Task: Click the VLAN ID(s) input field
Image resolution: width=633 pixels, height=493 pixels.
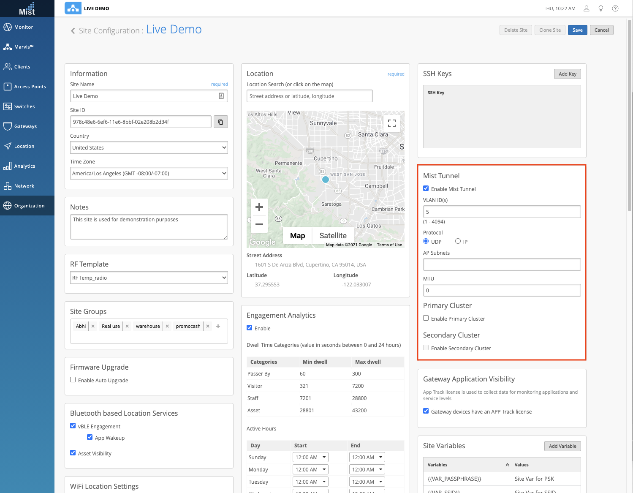Action: (x=502, y=212)
